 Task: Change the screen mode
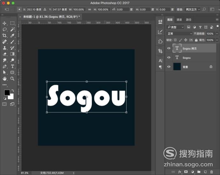click(x=12, y=104)
